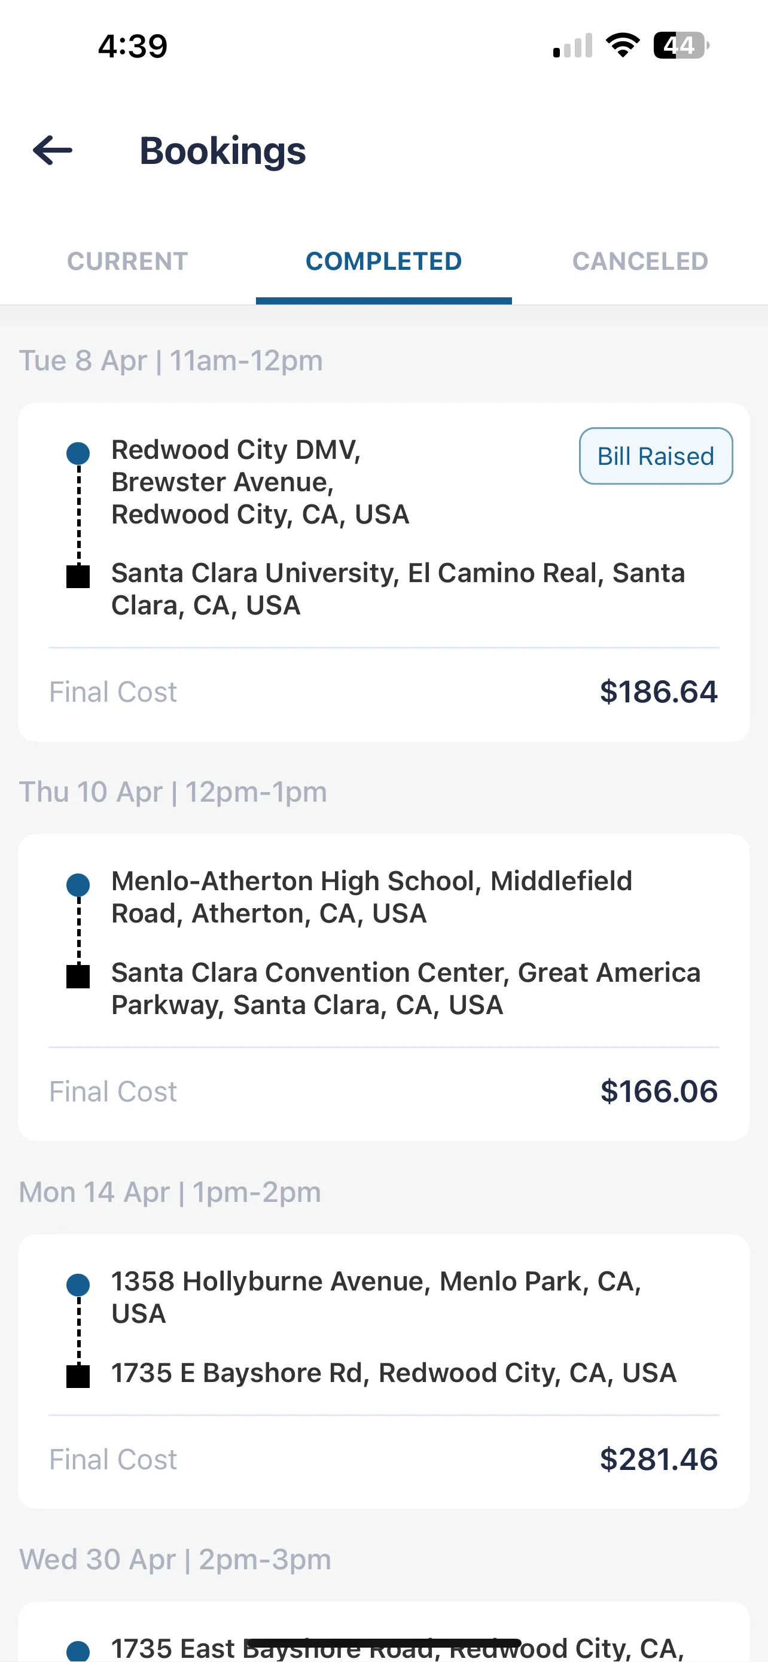This screenshot has height=1662, width=768.
Task: Select the COMPLETED tab
Action: click(x=383, y=261)
